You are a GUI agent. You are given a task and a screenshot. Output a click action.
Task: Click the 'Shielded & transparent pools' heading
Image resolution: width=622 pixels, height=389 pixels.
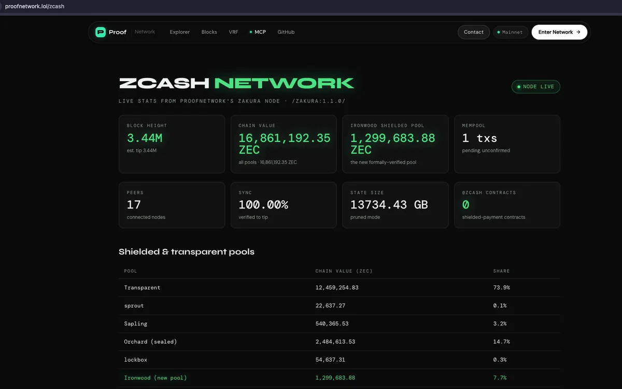pyautogui.click(x=187, y=252)
